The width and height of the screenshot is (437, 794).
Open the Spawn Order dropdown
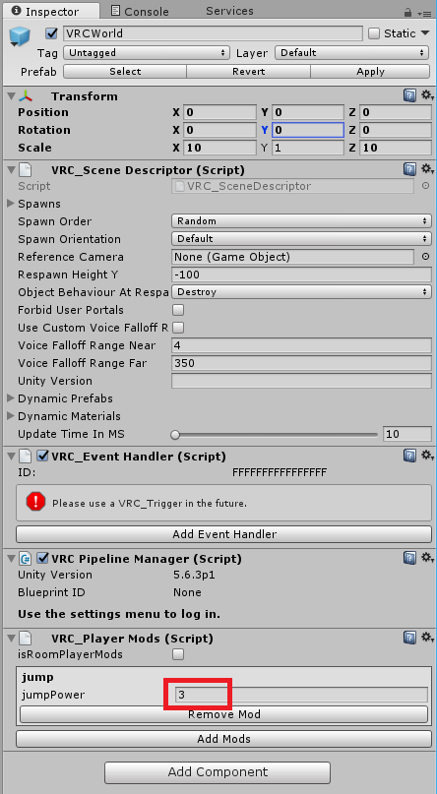click(301, 221)
